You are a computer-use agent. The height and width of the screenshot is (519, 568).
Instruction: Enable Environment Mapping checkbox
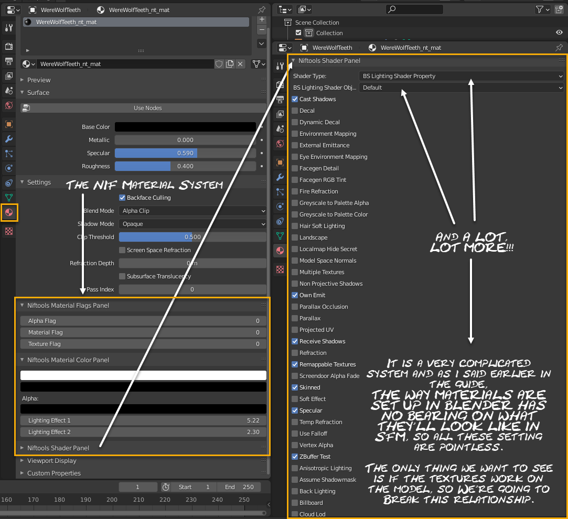295,134
